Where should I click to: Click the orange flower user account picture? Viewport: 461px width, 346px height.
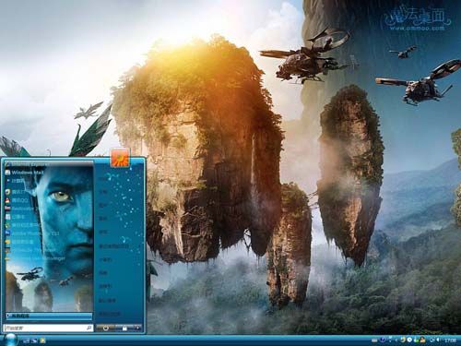click(120, 158)
